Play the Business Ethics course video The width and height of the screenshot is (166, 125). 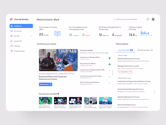(58, 60)
